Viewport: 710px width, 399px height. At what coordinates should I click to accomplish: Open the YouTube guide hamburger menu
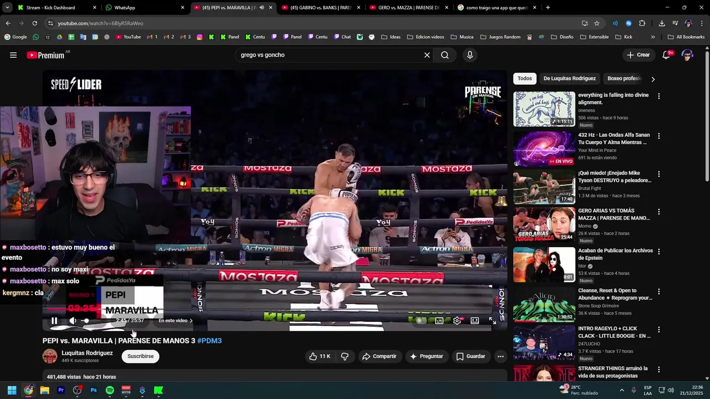pyautogui.click(x=13, y=55)
